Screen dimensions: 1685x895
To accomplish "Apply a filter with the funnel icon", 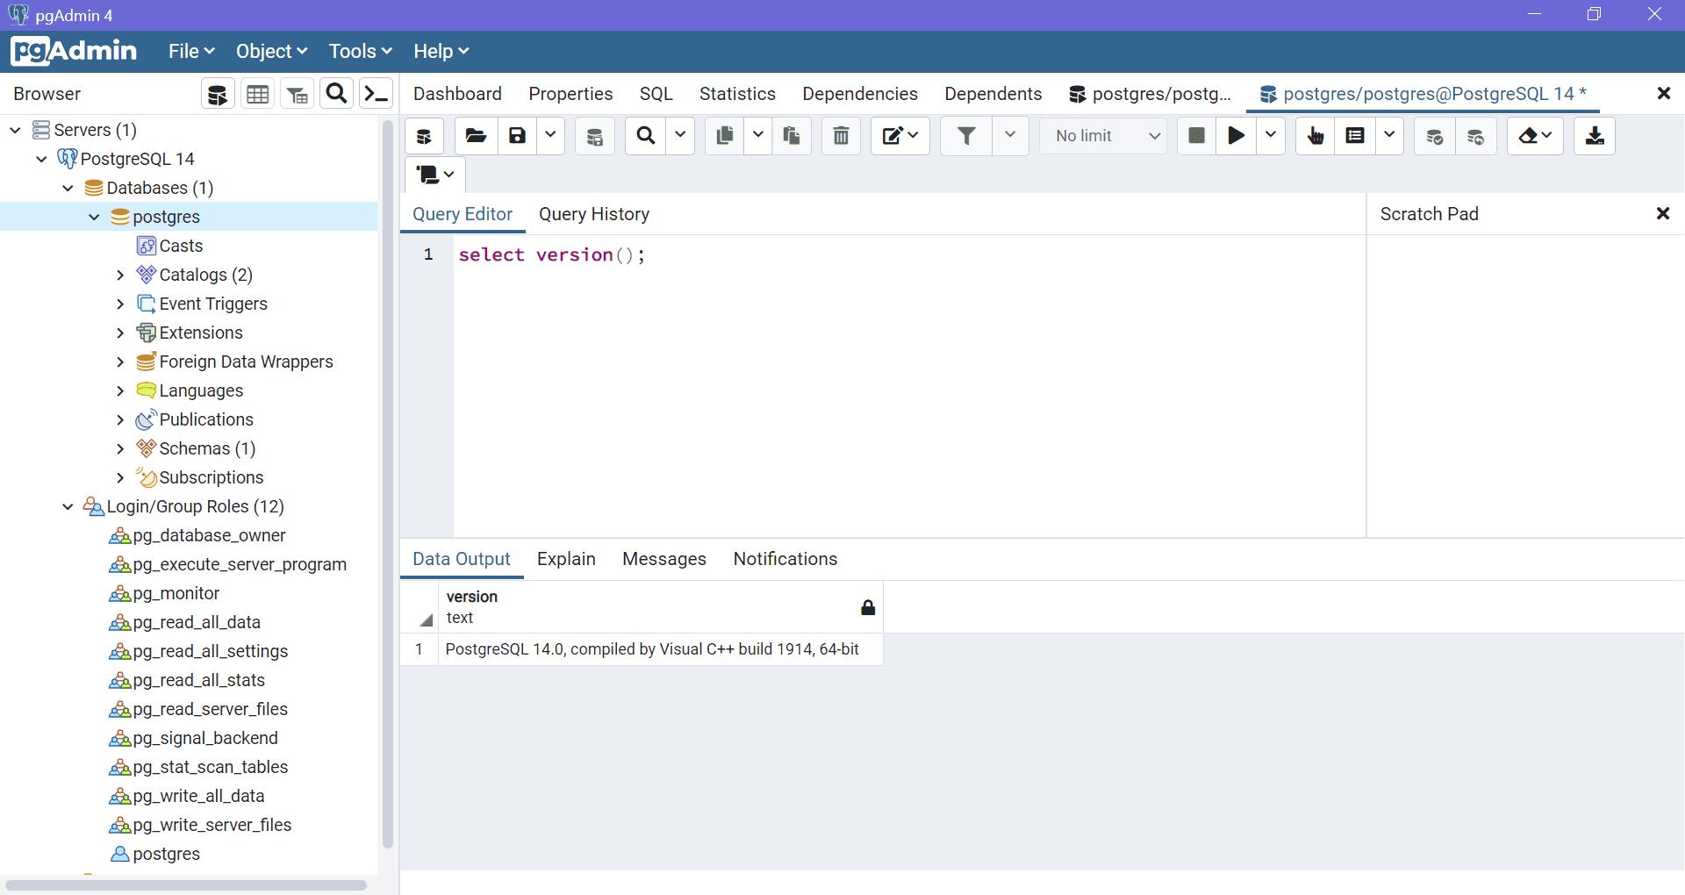I will [965, 136].
